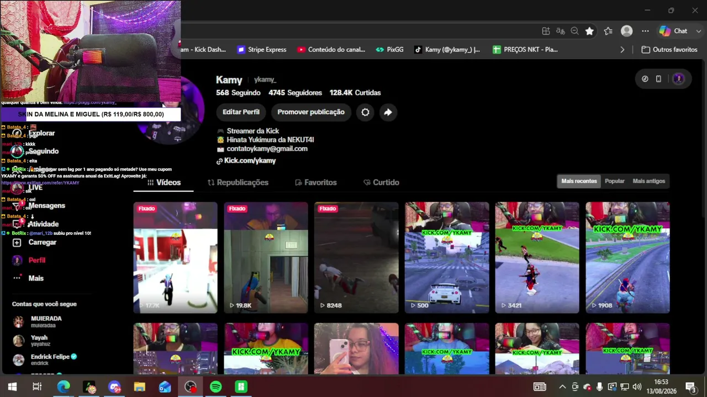Open the Edge browser profile icon

coord(626,31)
